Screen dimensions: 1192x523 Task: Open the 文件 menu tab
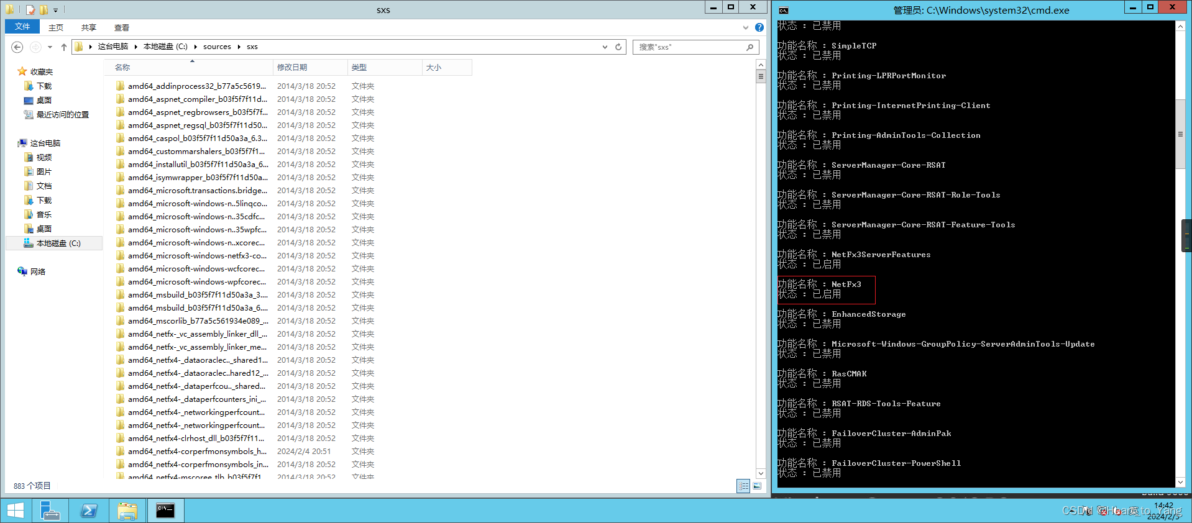[22, 27]
